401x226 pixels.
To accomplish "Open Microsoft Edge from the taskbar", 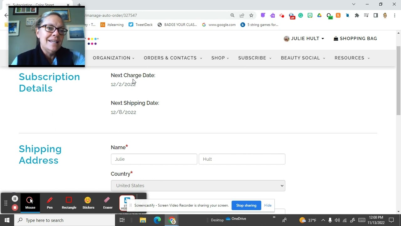I will click(157, 220).
